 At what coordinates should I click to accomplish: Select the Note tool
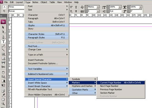click(x=3, y=91)
